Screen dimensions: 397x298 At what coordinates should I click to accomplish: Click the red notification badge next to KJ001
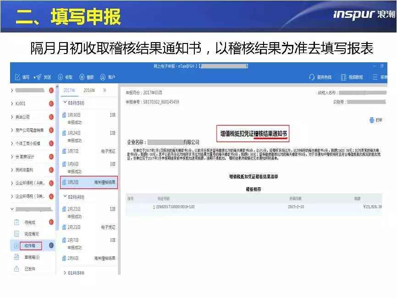[x=50, y=104]
